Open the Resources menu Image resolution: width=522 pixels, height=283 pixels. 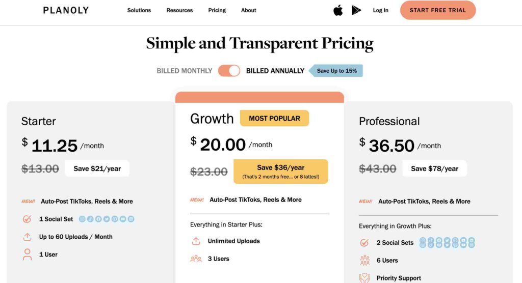[179, 10]
